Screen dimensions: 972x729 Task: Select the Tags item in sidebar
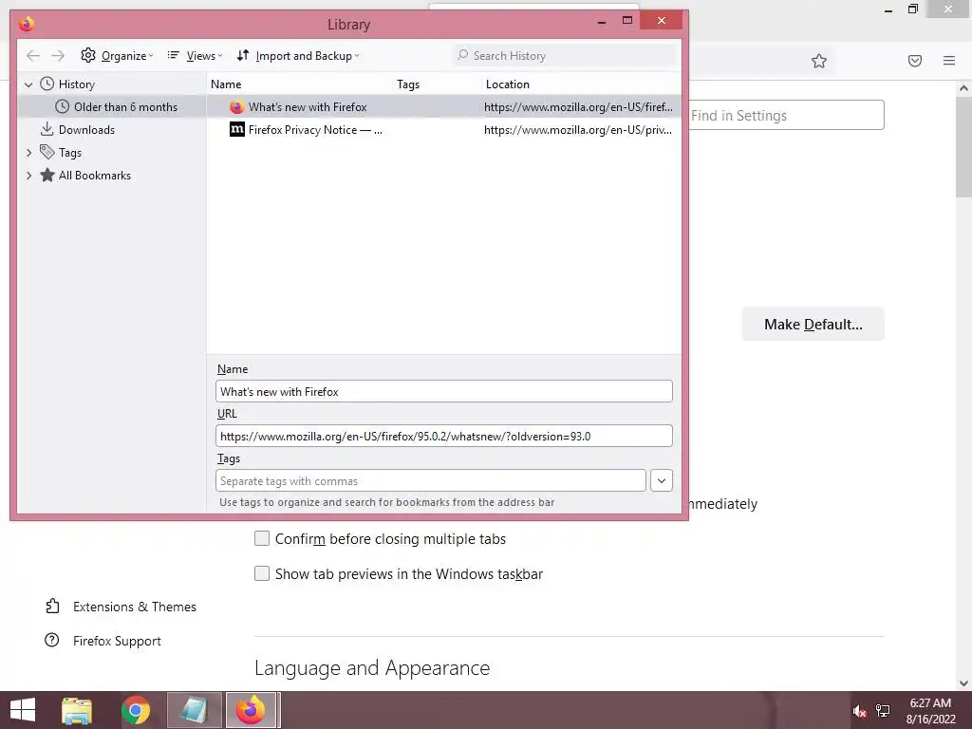(x=61, y=153)
